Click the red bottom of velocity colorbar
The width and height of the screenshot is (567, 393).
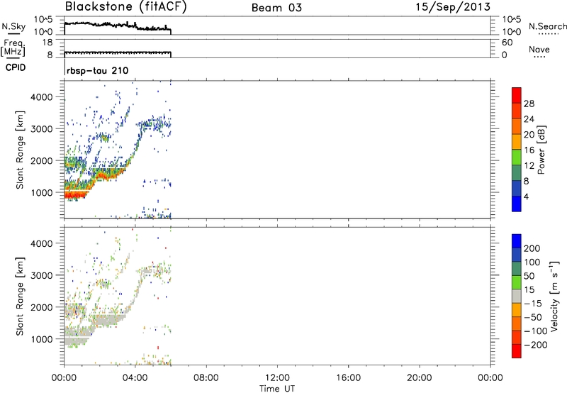tap(517, 351)
